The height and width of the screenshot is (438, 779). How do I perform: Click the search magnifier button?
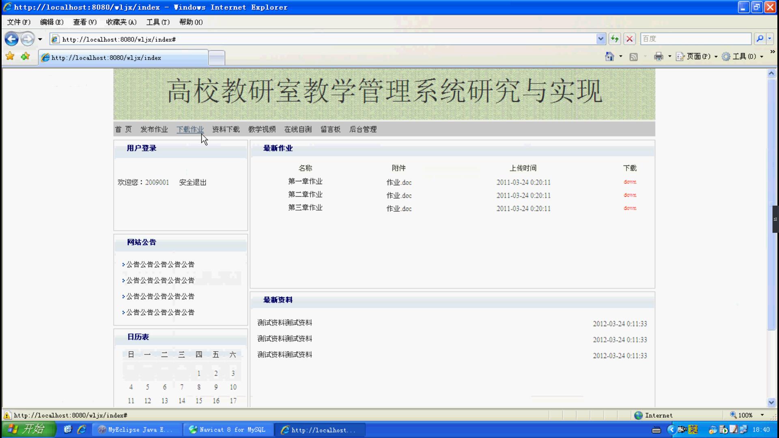click(x=760, y=39)
